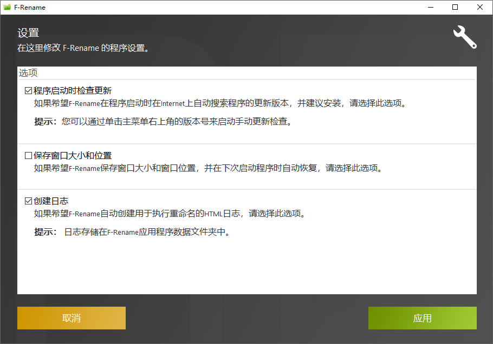Click the 应用 button
Viewport: 493px width, 344px height.
[422, 318]
